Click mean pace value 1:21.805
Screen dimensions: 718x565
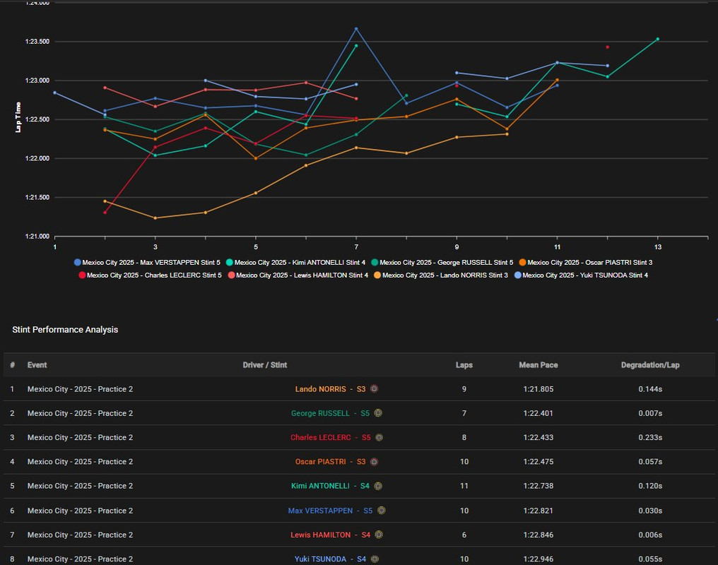click(x=538, y=389)
